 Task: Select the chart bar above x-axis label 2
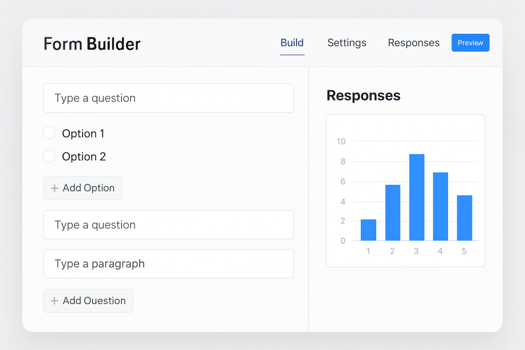click(393, 213)
